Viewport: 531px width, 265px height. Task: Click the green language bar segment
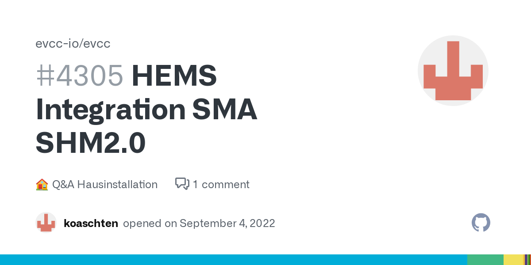point(485,260)
